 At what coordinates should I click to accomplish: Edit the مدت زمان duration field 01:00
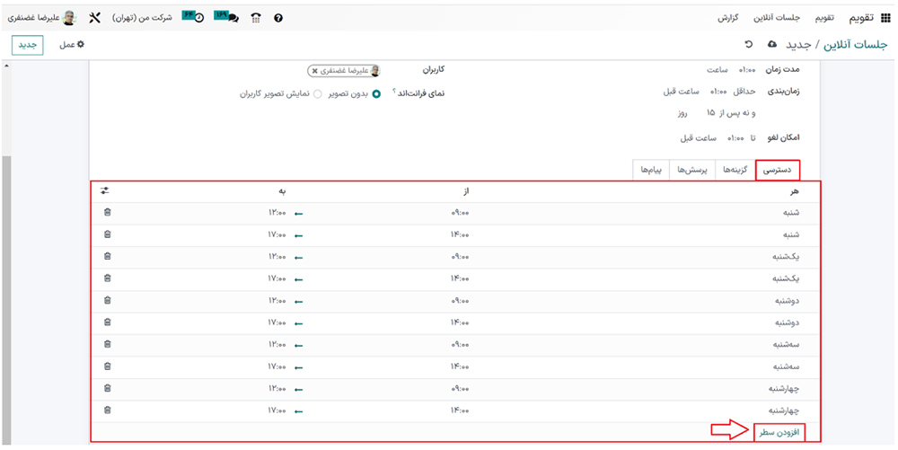pyautogui.click(x=749, y=69)
